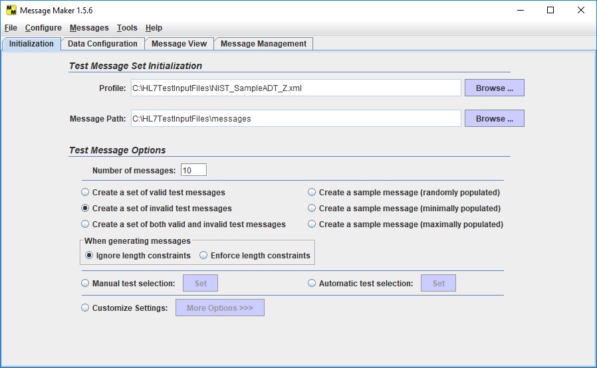Open the File menu
The image size is (597, 368).
(x=11, y=28)
